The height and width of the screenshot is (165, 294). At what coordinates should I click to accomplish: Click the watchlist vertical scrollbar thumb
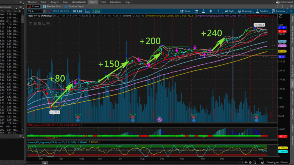click(x=22, y=19)
